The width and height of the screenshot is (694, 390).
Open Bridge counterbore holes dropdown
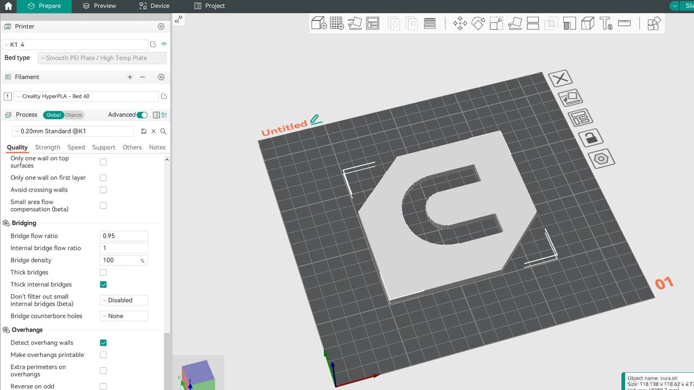tap(124, 316)
